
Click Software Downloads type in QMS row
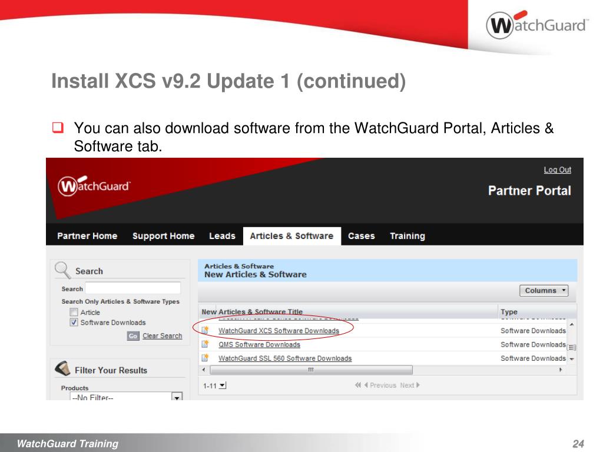pos(533,344)
